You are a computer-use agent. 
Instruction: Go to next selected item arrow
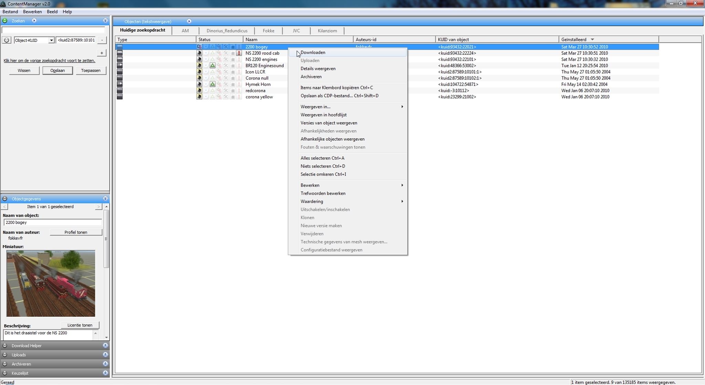click(98, 206)
